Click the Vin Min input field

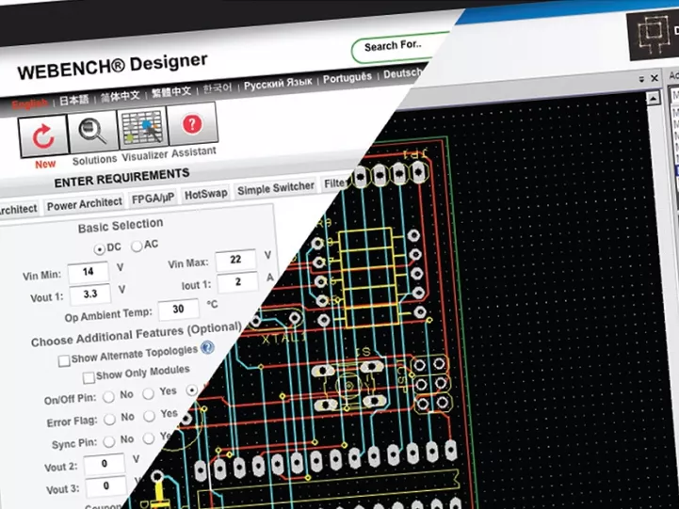pos(89,272)
